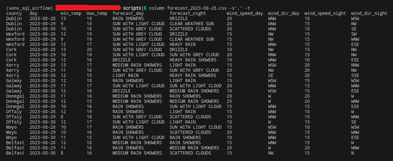Click the red redacted bar in prompt
The image size is (393, 161).
pyautogui.click(x=88, y=7)
